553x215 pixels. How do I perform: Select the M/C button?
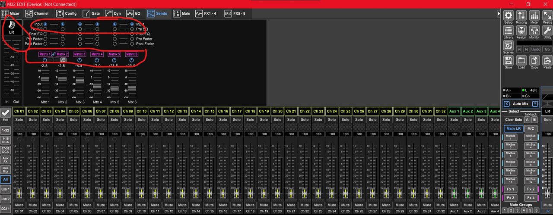point(531,128)
